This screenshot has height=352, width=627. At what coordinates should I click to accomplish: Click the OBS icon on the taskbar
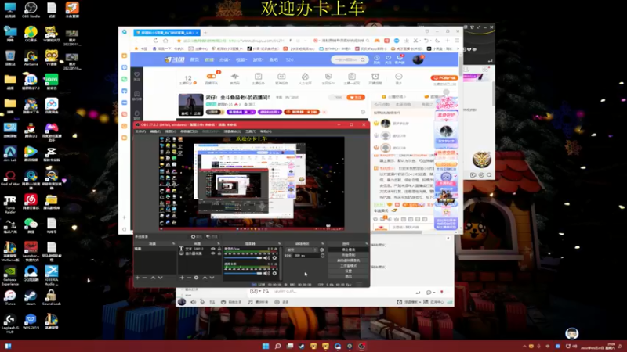point(361,346)
